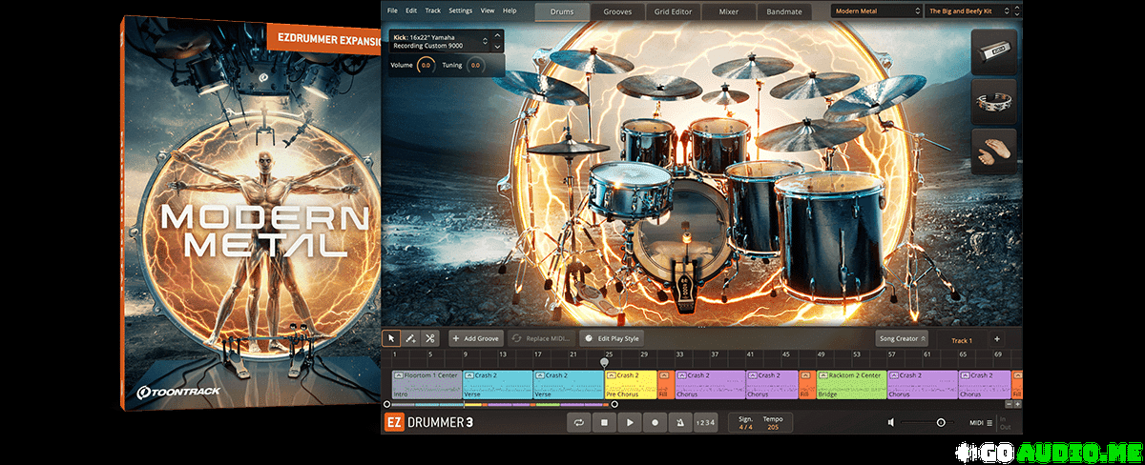Select the pencil draw tool
1145x465 pixels.
point(410,338)
